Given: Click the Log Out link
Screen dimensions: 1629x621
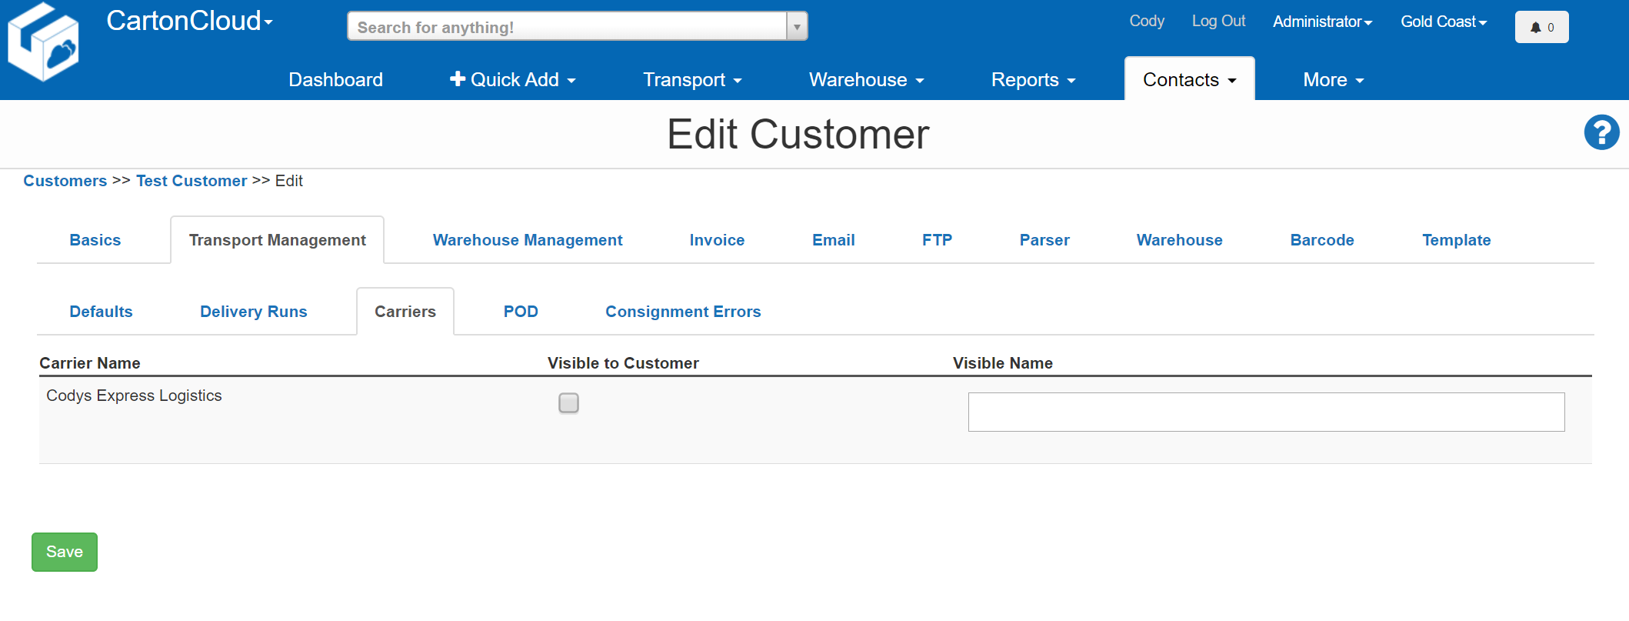Looking at the screenshot, I should 1218,22.
